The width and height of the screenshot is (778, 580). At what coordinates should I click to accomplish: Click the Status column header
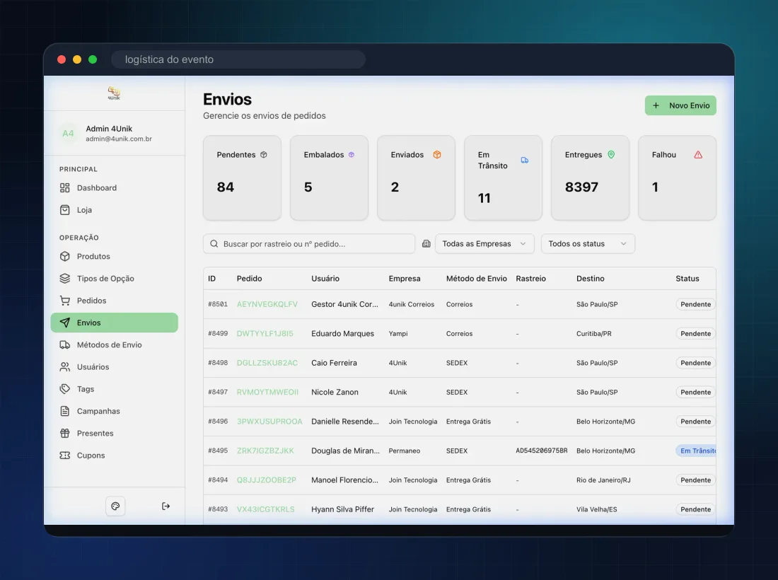[687, 279]
